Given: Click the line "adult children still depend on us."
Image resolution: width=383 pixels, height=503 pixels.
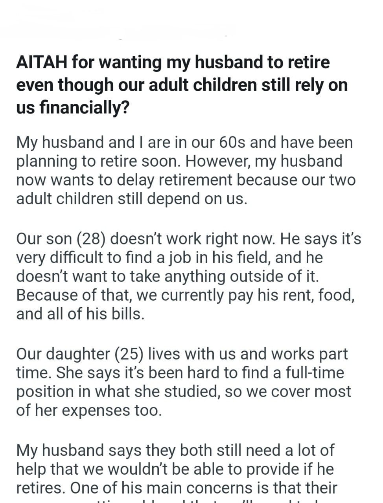Looking at the screenshot, I should pos(132,199).
